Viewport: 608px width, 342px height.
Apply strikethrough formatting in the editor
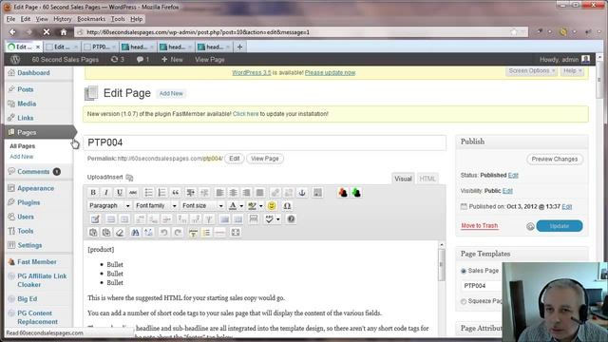pos(133,193)
